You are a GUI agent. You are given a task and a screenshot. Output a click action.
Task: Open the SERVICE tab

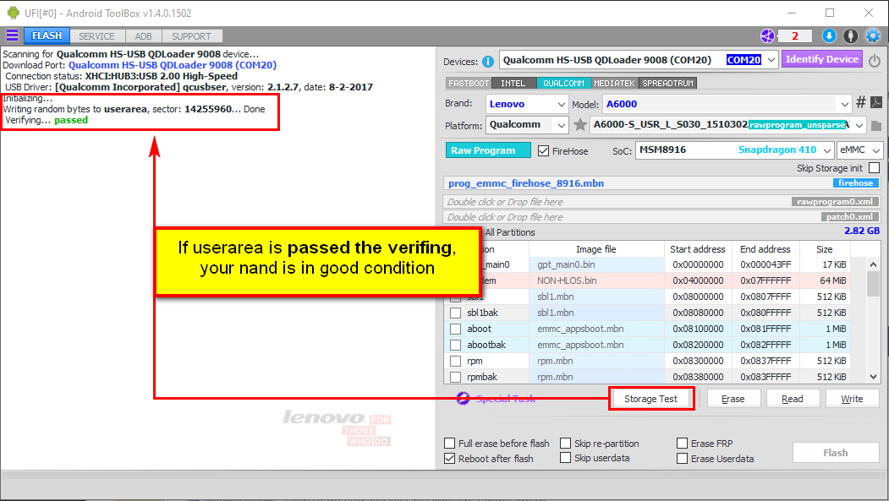96,36
